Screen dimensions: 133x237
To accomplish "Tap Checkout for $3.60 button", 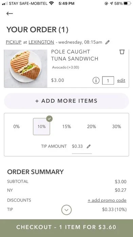I will [66, 227].
